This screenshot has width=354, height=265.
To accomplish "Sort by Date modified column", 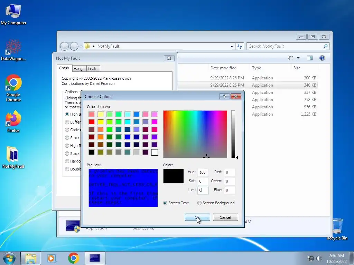I will (223, 68).
